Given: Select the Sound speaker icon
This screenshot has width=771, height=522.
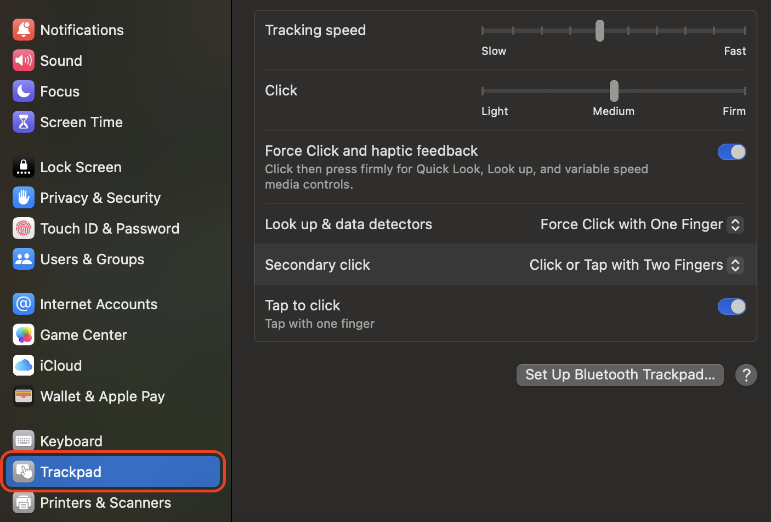Looking at the screenshot, I should [x=24, y=60].
